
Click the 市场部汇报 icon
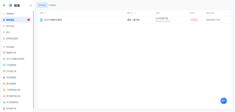tap(4, 71)
